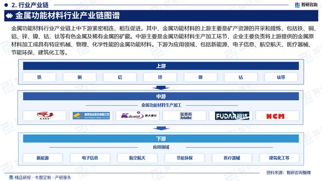Click the 上游 header bar
The width and height of the screenshot is (322, 181).
(x=161, y=66)
